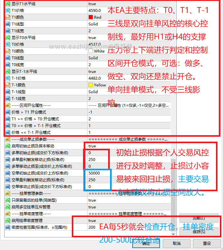Click the T-1颜色 color-type icon
The height and width of the screenshot is (250, 223).
click(x=8, y=85)
